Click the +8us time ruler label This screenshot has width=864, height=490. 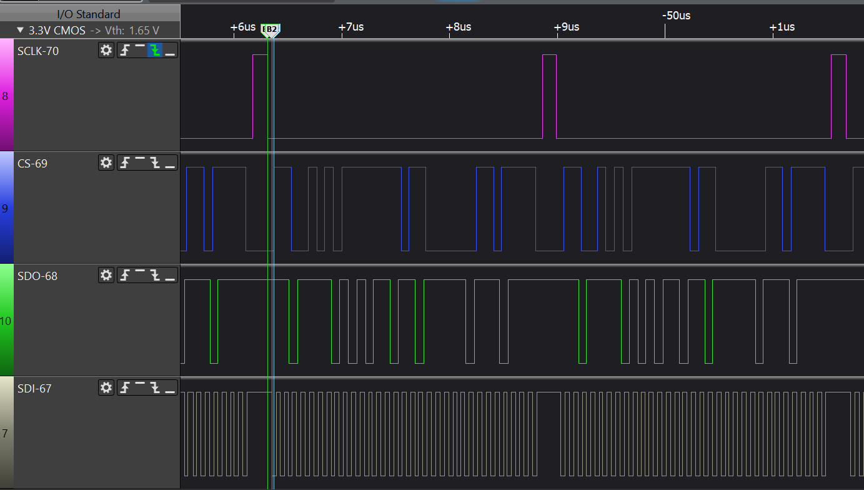459,27
